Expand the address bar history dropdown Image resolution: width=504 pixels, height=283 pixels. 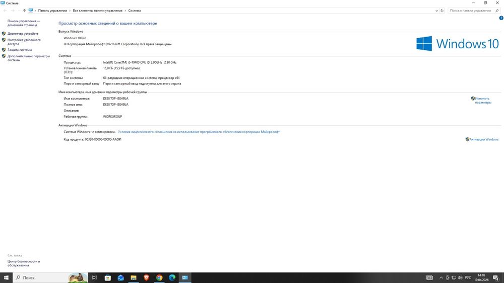pyautogui.click(x=436, y=11)
